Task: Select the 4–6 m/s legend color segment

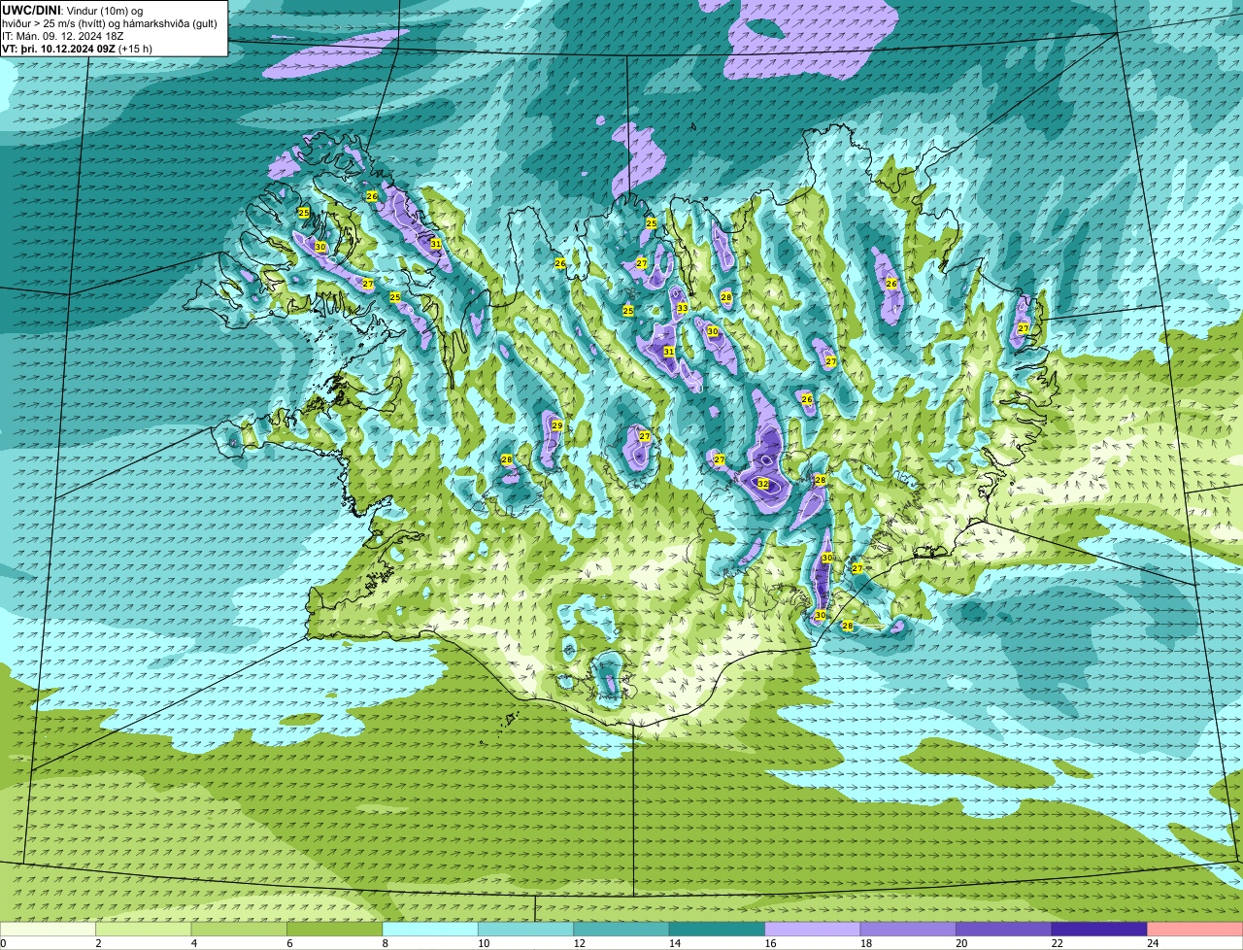Action: pyautogui.click(x=240, y=929)
